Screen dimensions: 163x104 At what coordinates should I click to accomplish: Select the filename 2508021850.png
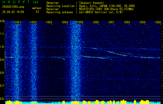13,7
